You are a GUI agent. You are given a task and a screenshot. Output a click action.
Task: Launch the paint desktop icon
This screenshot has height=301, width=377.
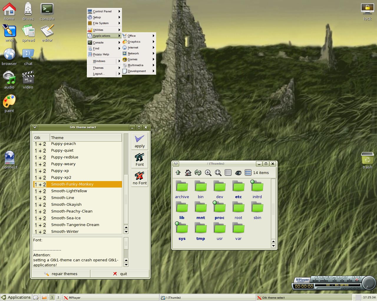point(9,103)
